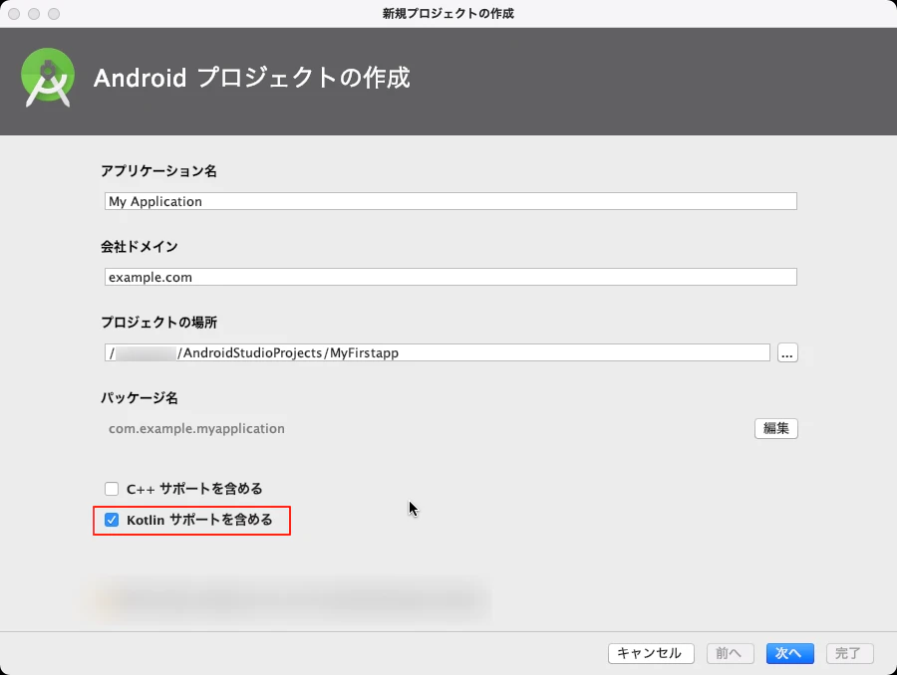The height and width of the screenshot is (675, 897).
Task: Click the Android プロジェクトの作成 heading
Action: point(252,78)
